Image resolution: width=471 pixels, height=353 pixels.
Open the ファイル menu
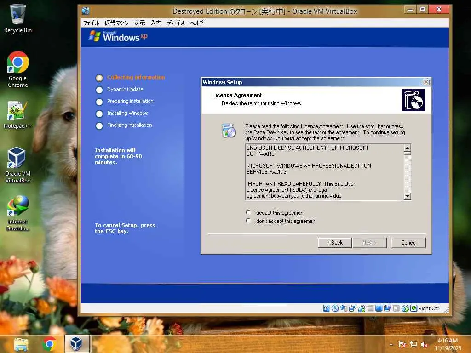[91, 23]
